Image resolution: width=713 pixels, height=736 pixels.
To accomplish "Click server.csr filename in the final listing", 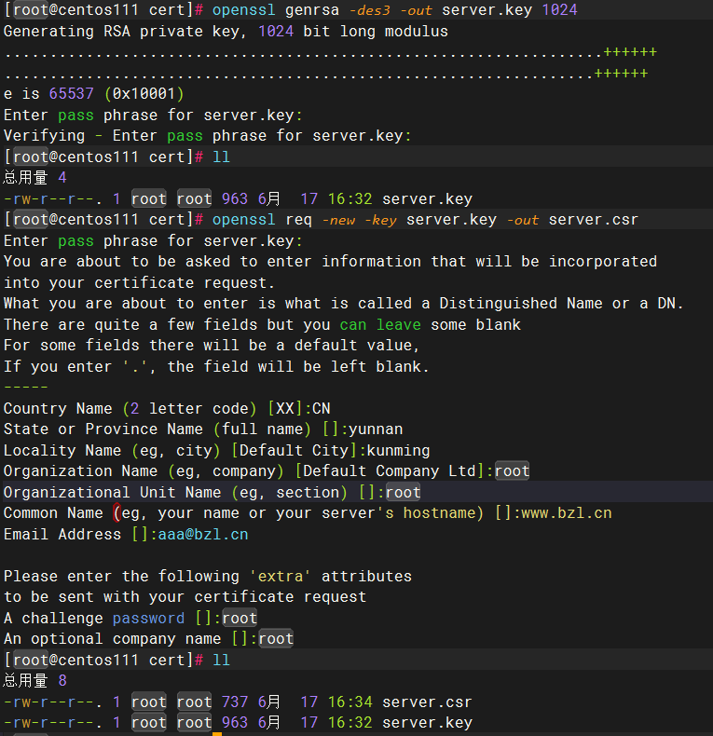I will (427, 702).
